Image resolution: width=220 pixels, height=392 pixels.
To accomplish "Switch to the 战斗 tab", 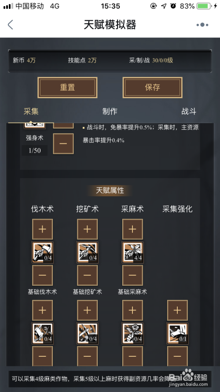I will [189, 111].
